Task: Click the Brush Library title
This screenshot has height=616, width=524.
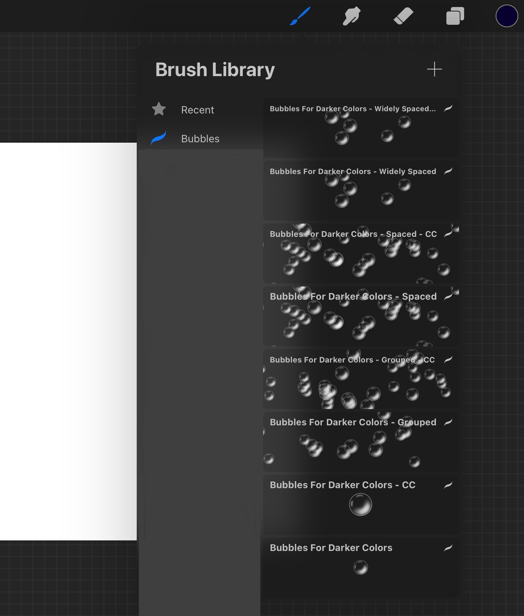Action: click(x=215, y=70)
